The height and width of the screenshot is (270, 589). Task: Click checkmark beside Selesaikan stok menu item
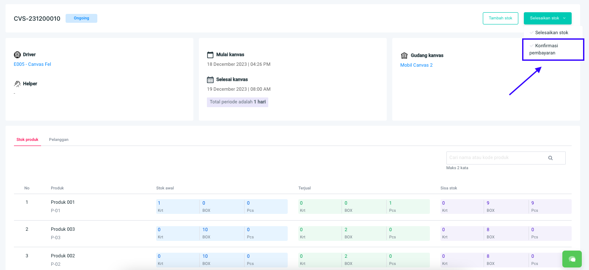point(531,32)
